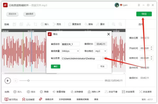Click the 版本: v3.1.1 version text
Viewport: 158px width, 104px height.
coord(147,100)
